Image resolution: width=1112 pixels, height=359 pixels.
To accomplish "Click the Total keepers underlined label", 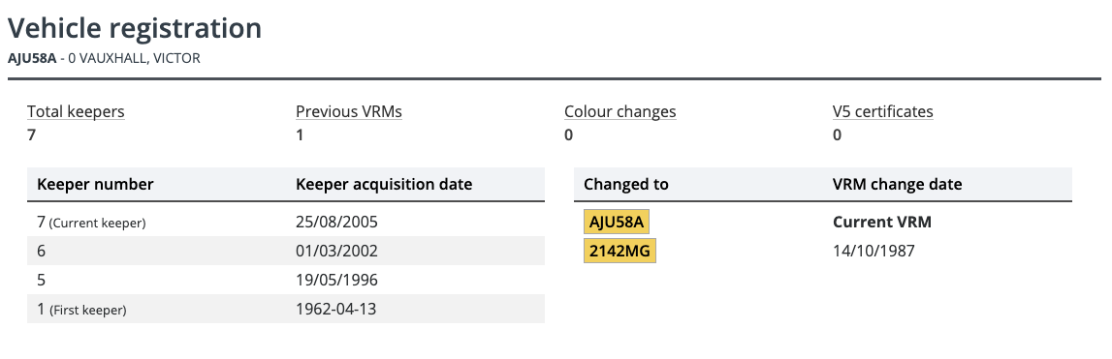I will [76, 112].
